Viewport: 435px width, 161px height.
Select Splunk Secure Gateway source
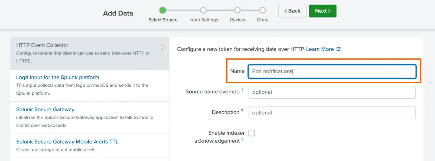click(45, 109)
